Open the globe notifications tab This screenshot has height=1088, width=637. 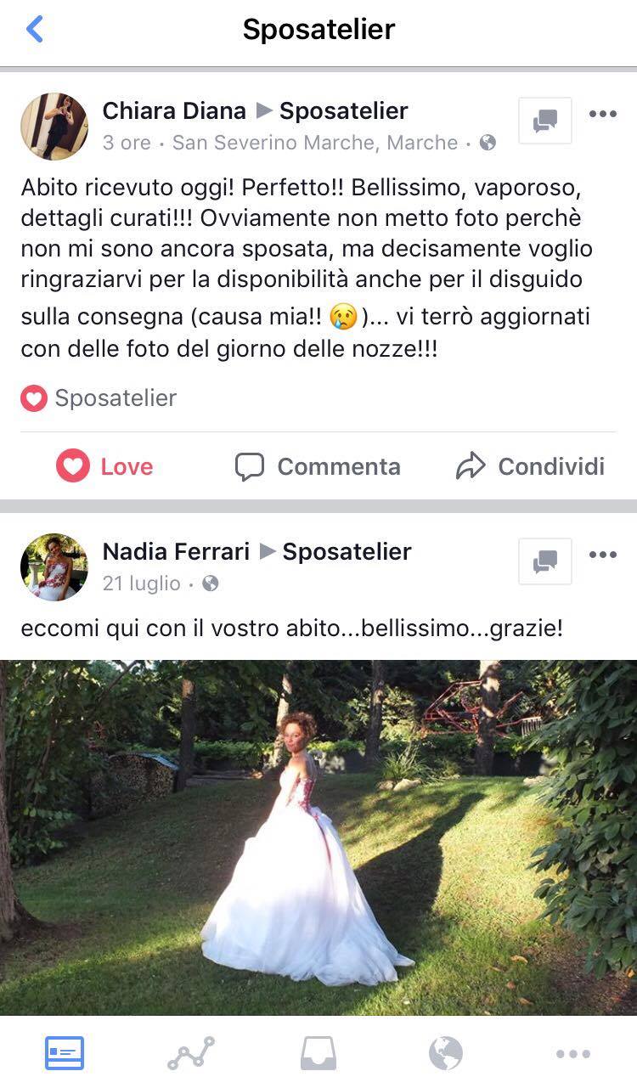click(446, 1054)
